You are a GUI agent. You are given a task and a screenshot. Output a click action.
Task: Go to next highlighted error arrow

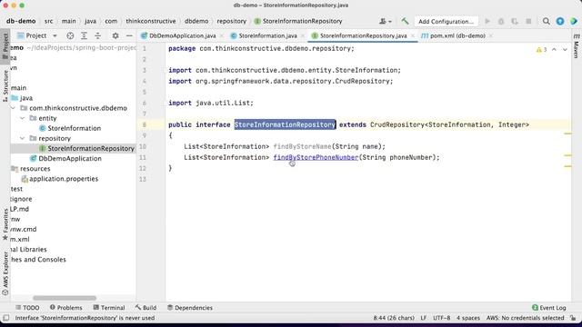[x=565, y=49]
